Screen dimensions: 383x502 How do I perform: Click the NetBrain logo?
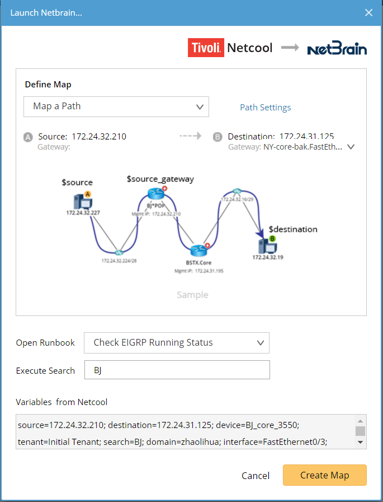point(337,49)
